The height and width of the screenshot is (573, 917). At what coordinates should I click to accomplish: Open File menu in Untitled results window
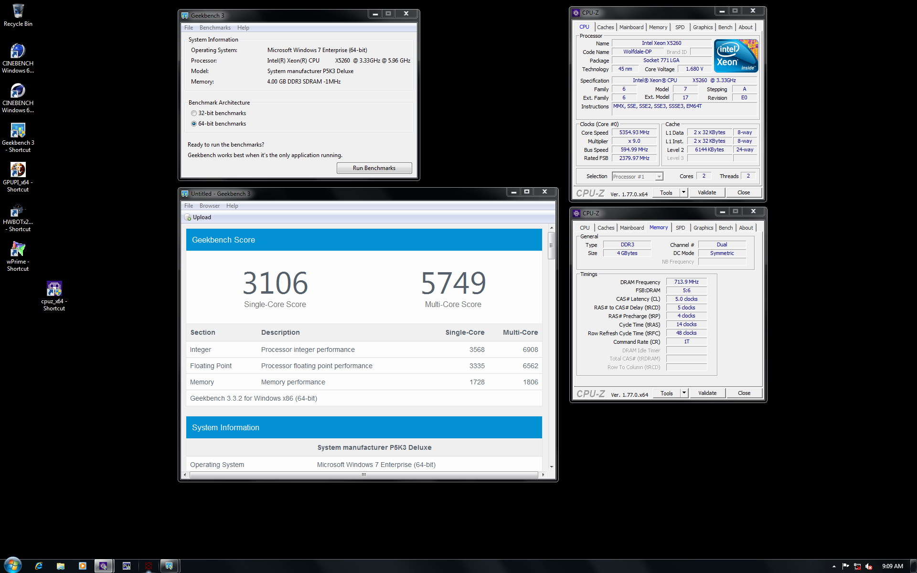pos(189,206)
